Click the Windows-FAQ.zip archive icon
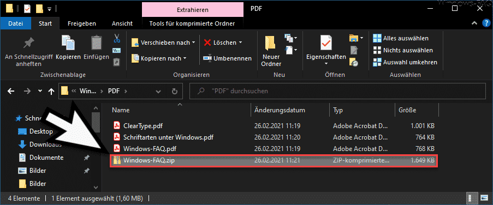The height and width of the screenshot is (205, 493). point(117,160)
